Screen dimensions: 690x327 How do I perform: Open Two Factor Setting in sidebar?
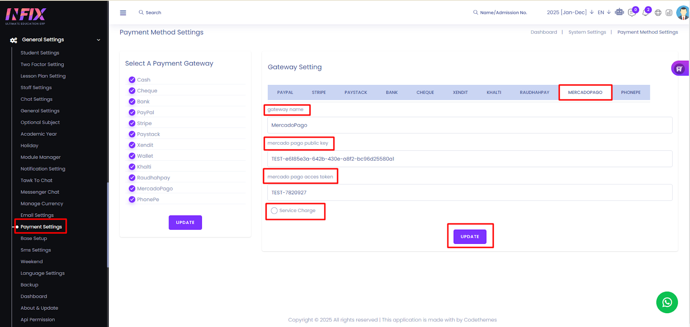(x=42, y=64)
